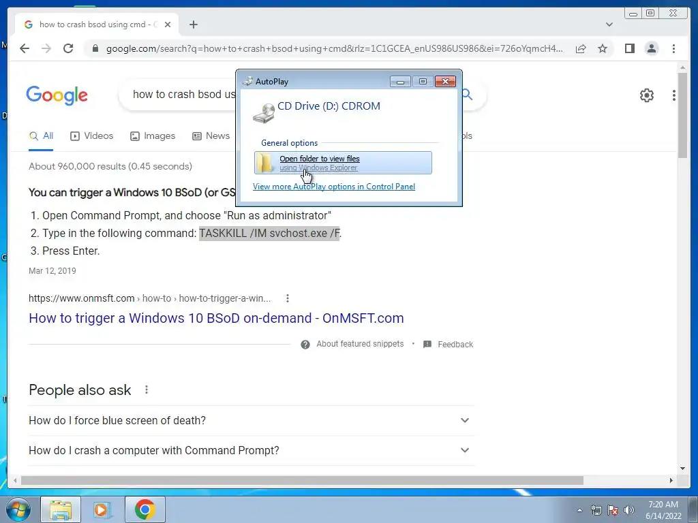Expand 'How do I crash a computer with Command Prompt?'
This screenshot has width=698, height=523.
point(251,451)
